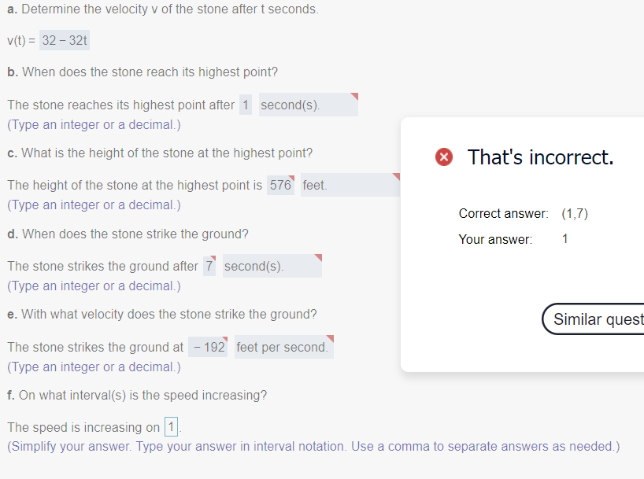Click the red triangle on the −192 field
The width and height of the screenshot is (644, 479).
(x=224, y=340)
